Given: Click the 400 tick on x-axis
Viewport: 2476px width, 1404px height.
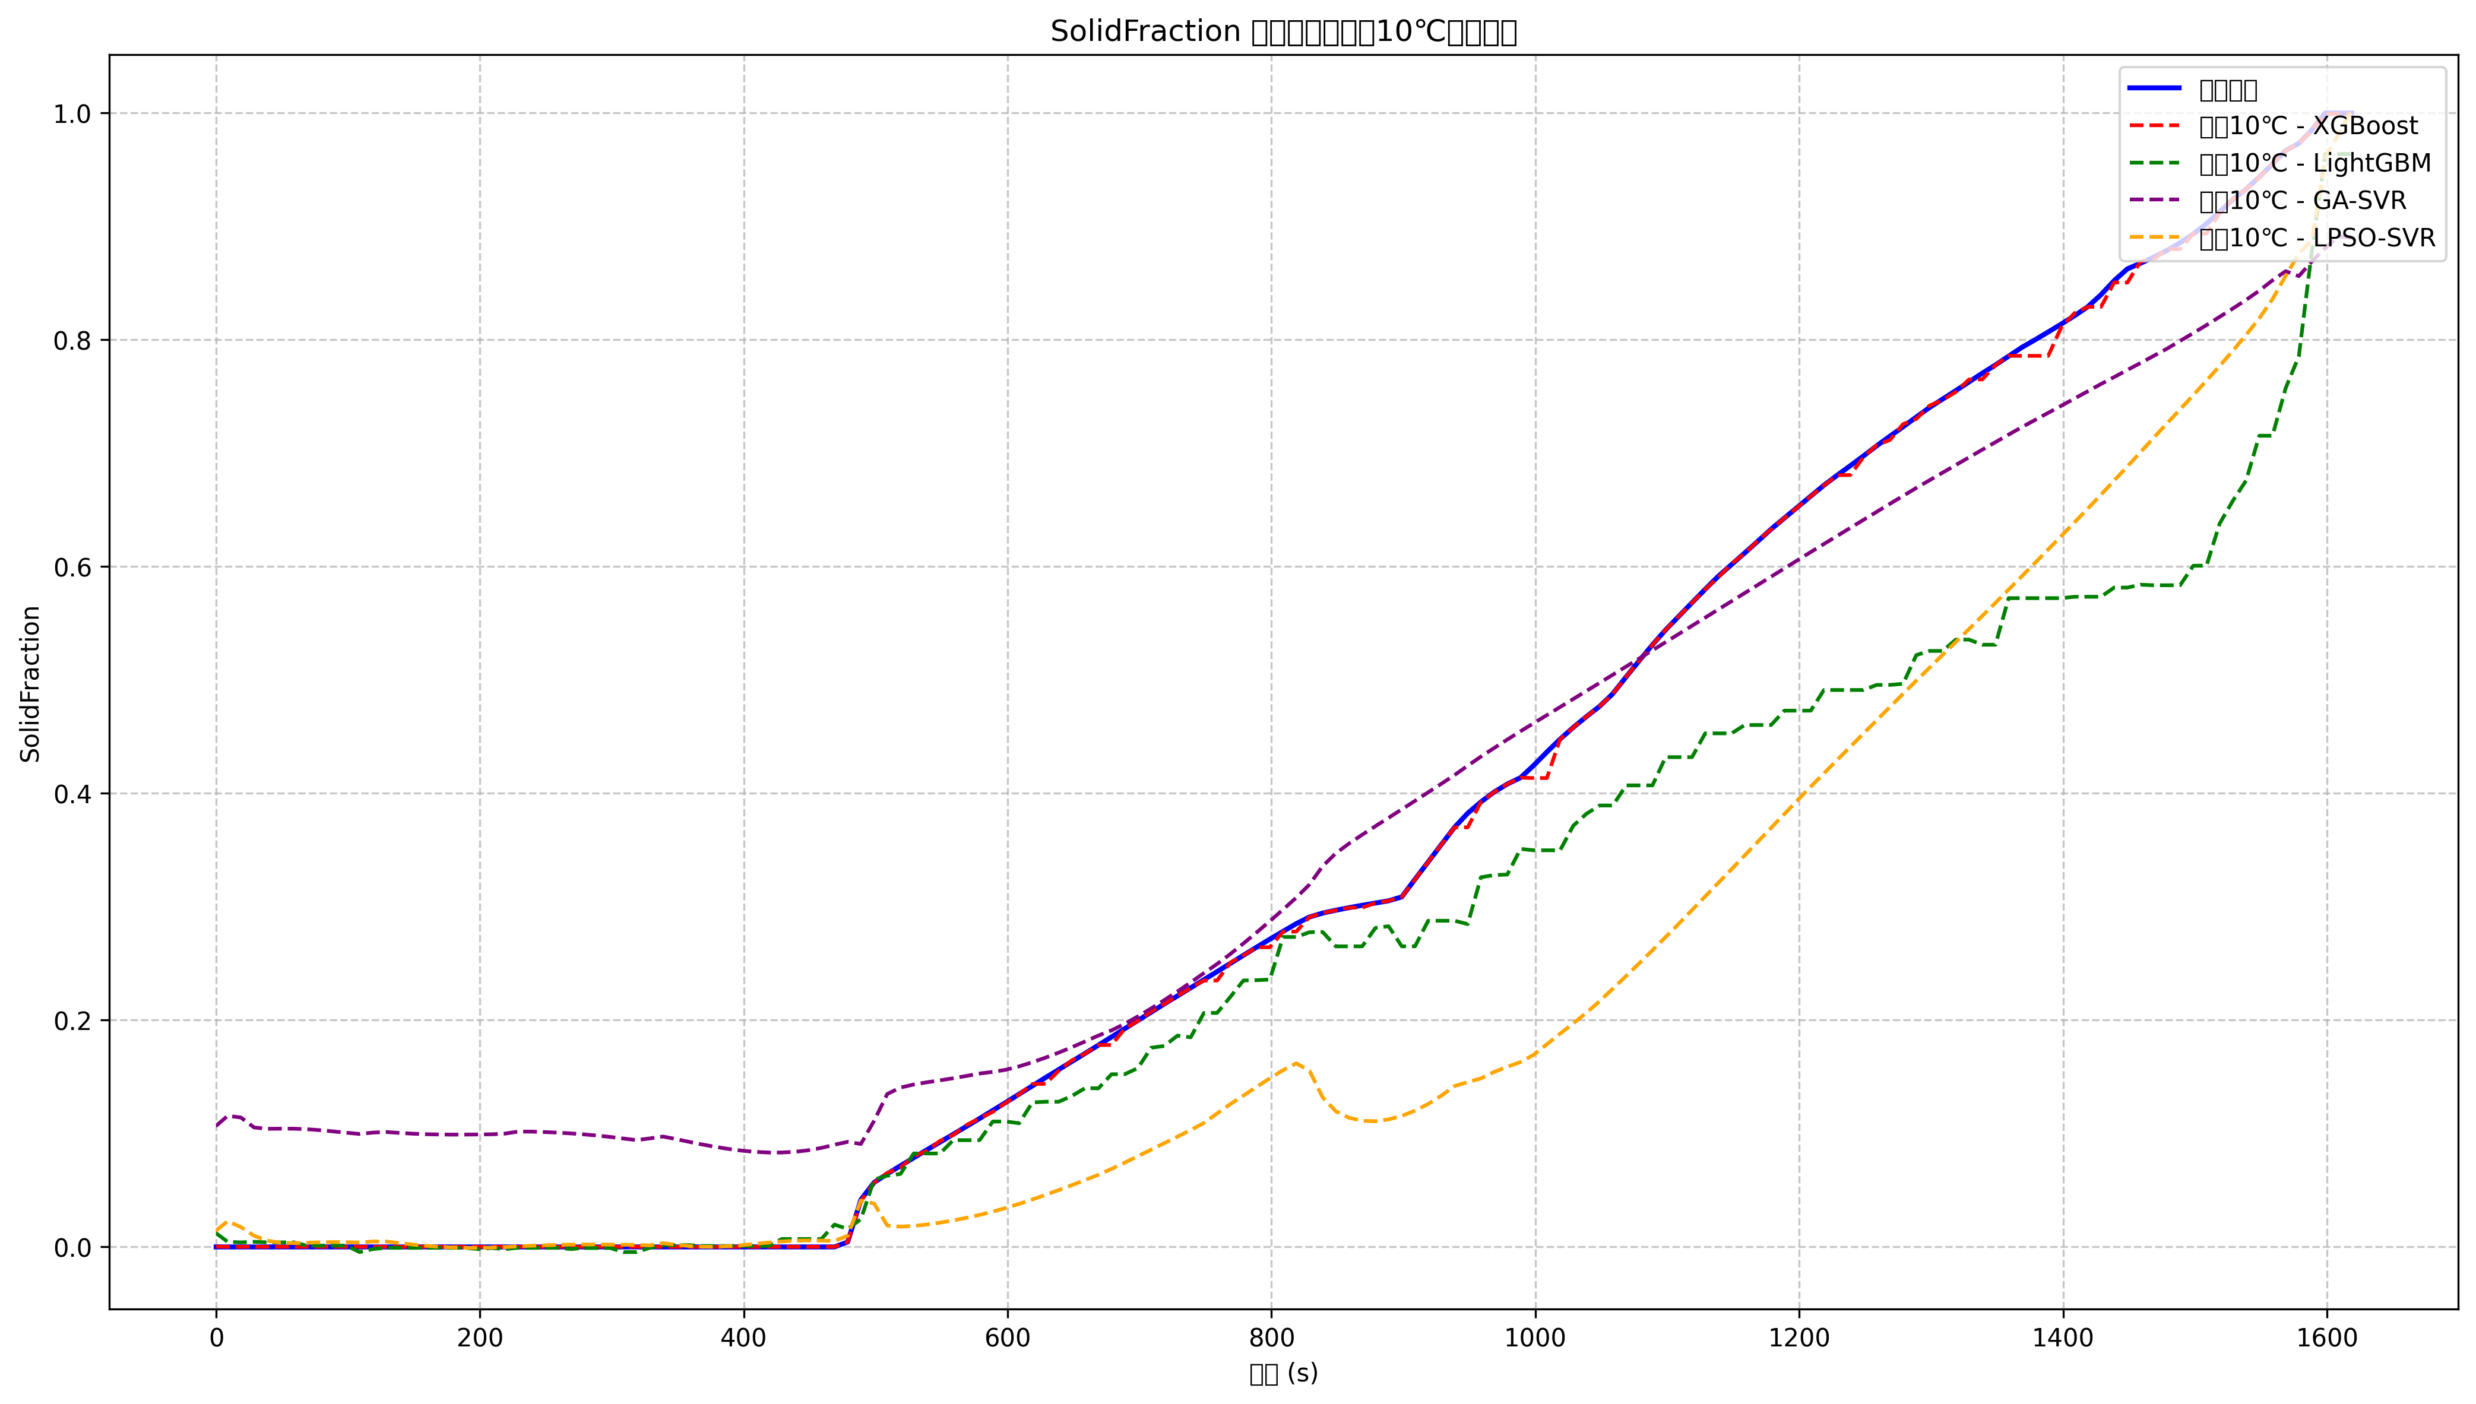Looking at the screenshot, I should coord(743,1339).
